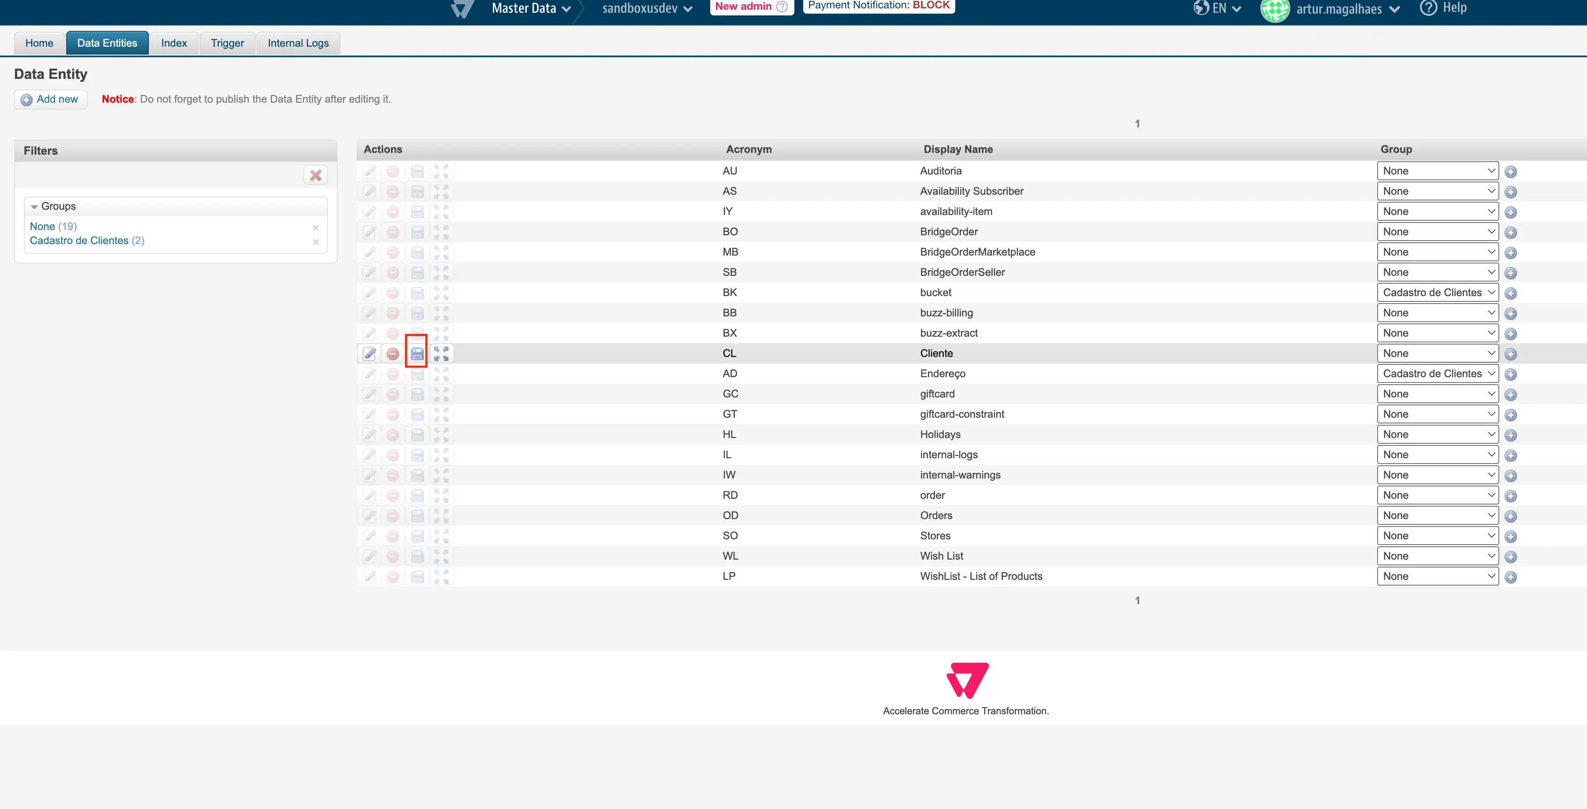Filter by Cadastro de Clientes group link
This screenshot has width=1587, height=809.
click(x=79, y=241)
